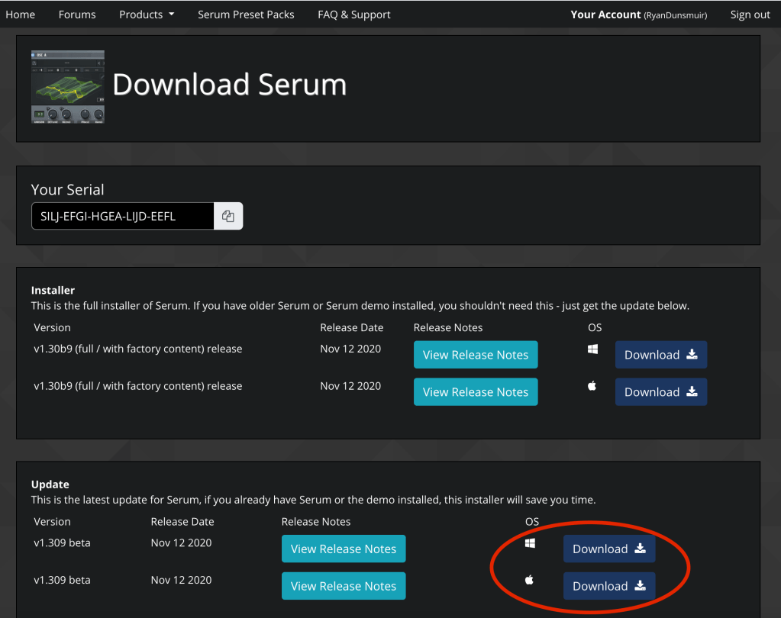Viewport: 781px width, 618px height.
Task: Sign out of the account
Action: coord(750,14)
